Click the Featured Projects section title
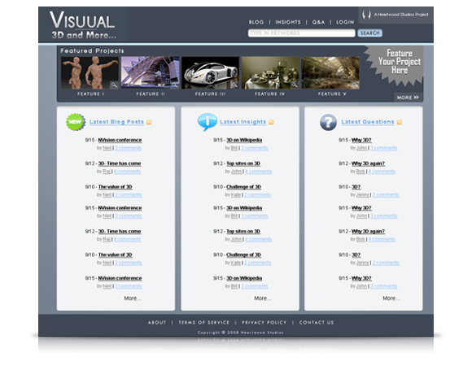This screenshot has height=374, width=472. click(x=92, y=50)
